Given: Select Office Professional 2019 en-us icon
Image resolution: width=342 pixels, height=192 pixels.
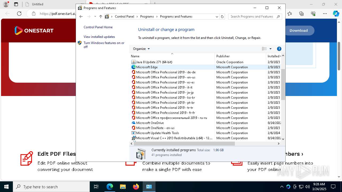Looking at the screenshot, I should 134,77.
